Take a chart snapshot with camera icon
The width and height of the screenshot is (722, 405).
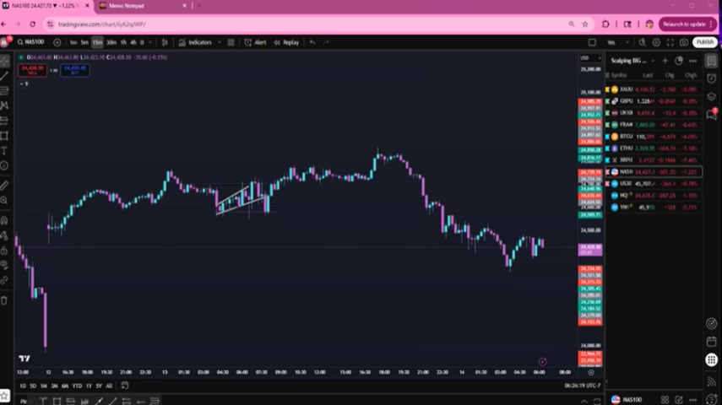pyautogui.click(x=684, y=42)
